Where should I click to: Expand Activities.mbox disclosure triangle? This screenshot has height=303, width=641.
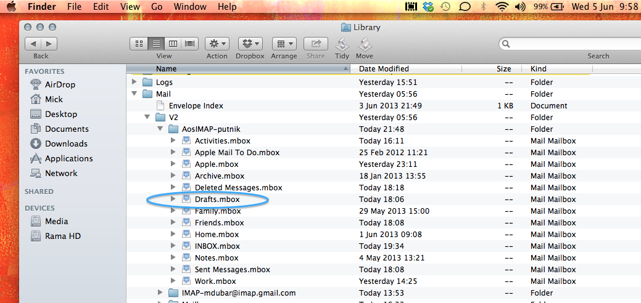point(173,140)
